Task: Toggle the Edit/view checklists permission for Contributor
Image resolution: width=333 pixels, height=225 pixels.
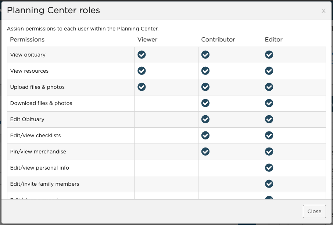Action: point(205,135)
